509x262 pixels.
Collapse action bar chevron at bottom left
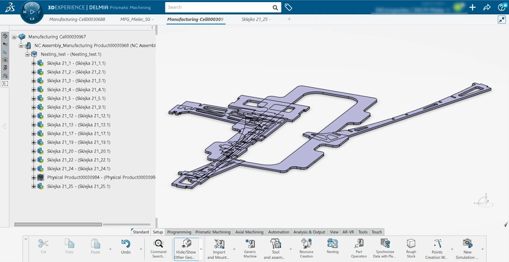(26, 239)
